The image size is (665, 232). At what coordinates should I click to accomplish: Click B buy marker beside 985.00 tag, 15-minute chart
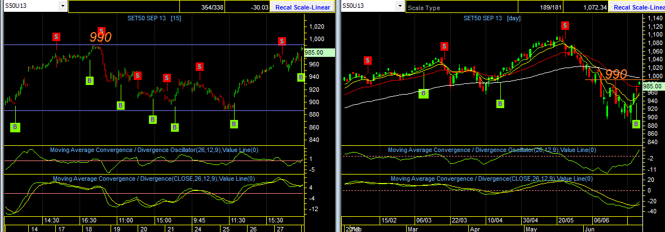[x=301, y=77]
